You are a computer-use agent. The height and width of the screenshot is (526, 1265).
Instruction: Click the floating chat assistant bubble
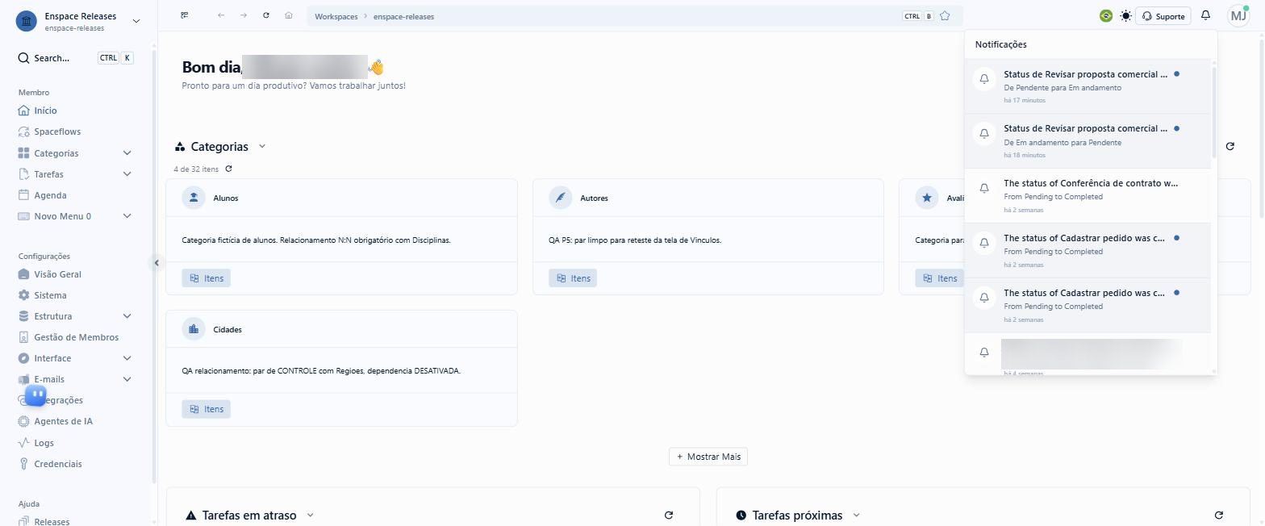[35, 394]
